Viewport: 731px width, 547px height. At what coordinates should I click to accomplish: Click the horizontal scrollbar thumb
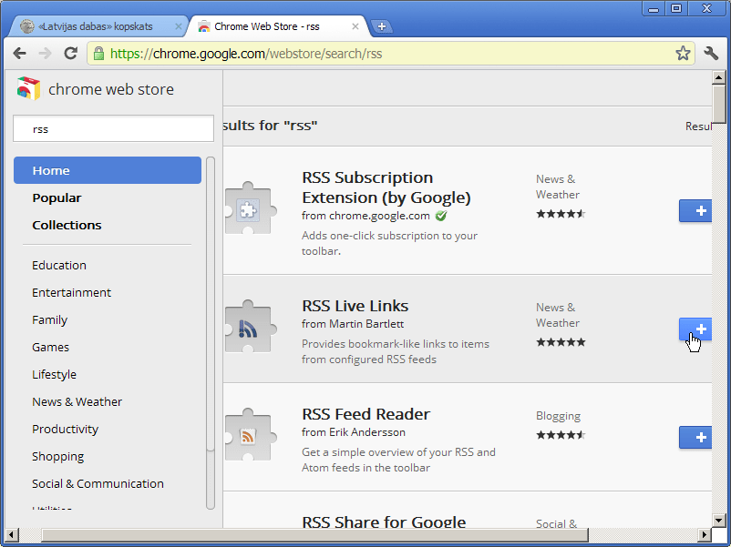314,535
